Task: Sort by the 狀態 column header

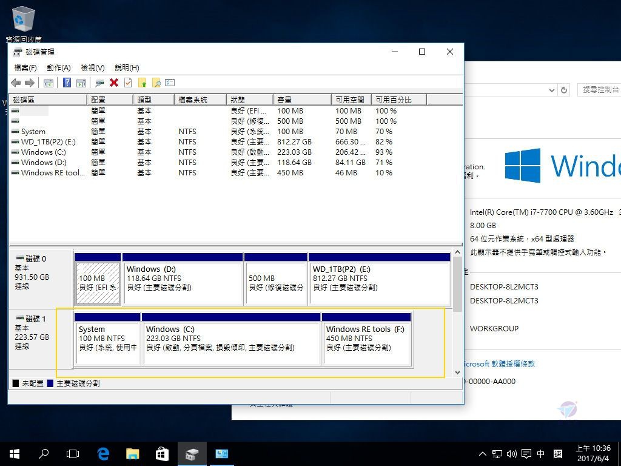Action: [249, 100]
